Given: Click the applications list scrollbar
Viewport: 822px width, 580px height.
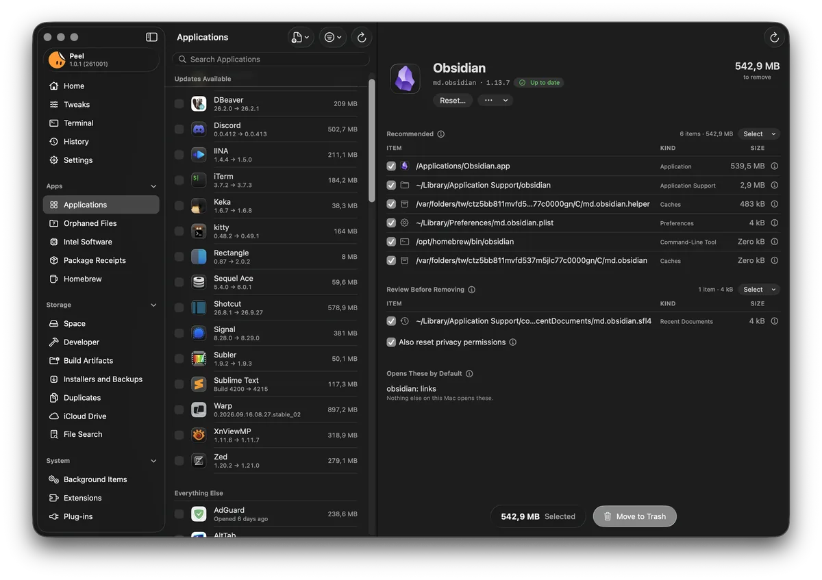Looking at the screenshot, I should [x=372, y=140].
